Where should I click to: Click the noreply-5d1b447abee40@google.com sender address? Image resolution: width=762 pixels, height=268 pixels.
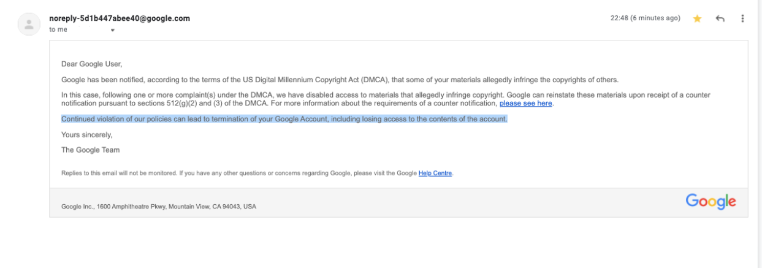[120, 18]
